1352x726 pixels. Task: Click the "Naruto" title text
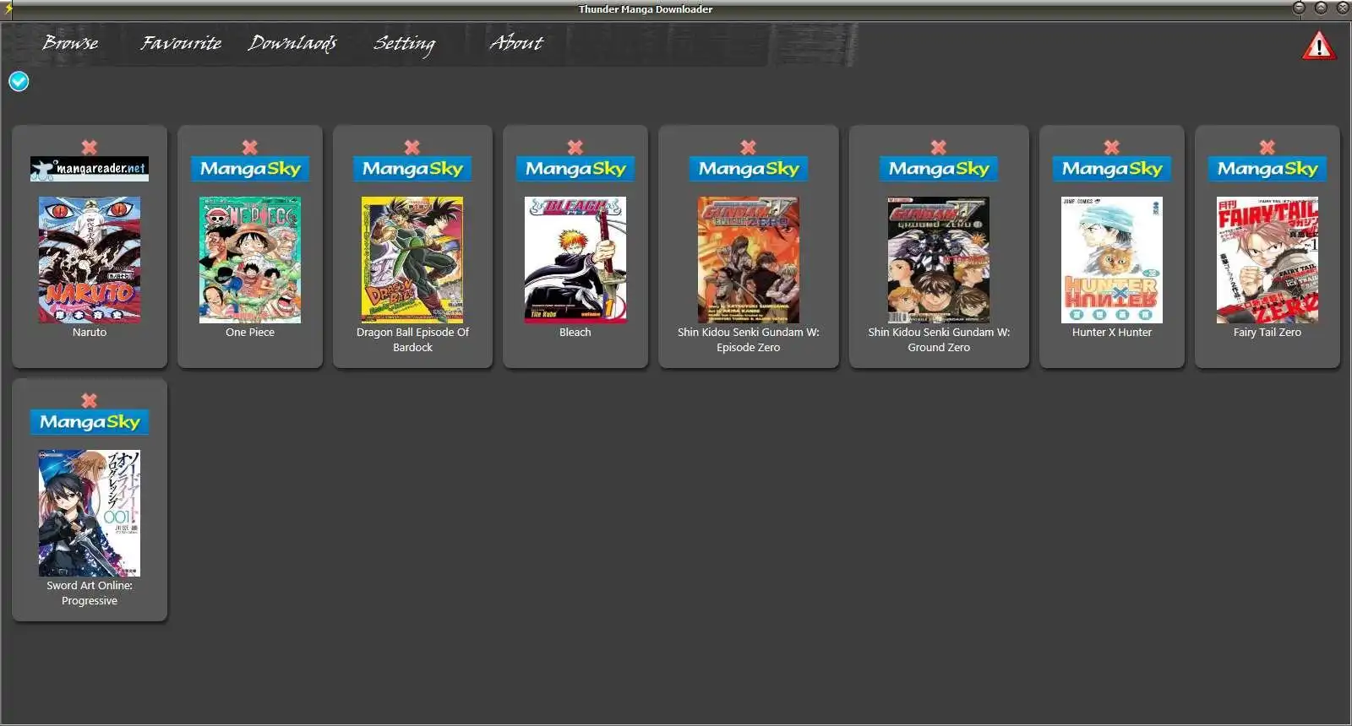coord(90,332)
